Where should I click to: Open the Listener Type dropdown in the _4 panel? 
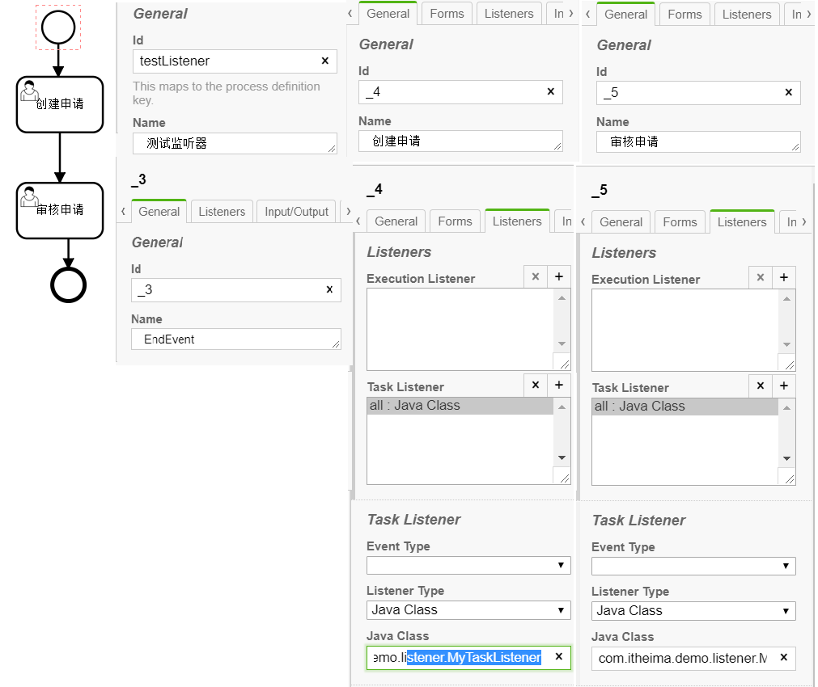point(468,610)
